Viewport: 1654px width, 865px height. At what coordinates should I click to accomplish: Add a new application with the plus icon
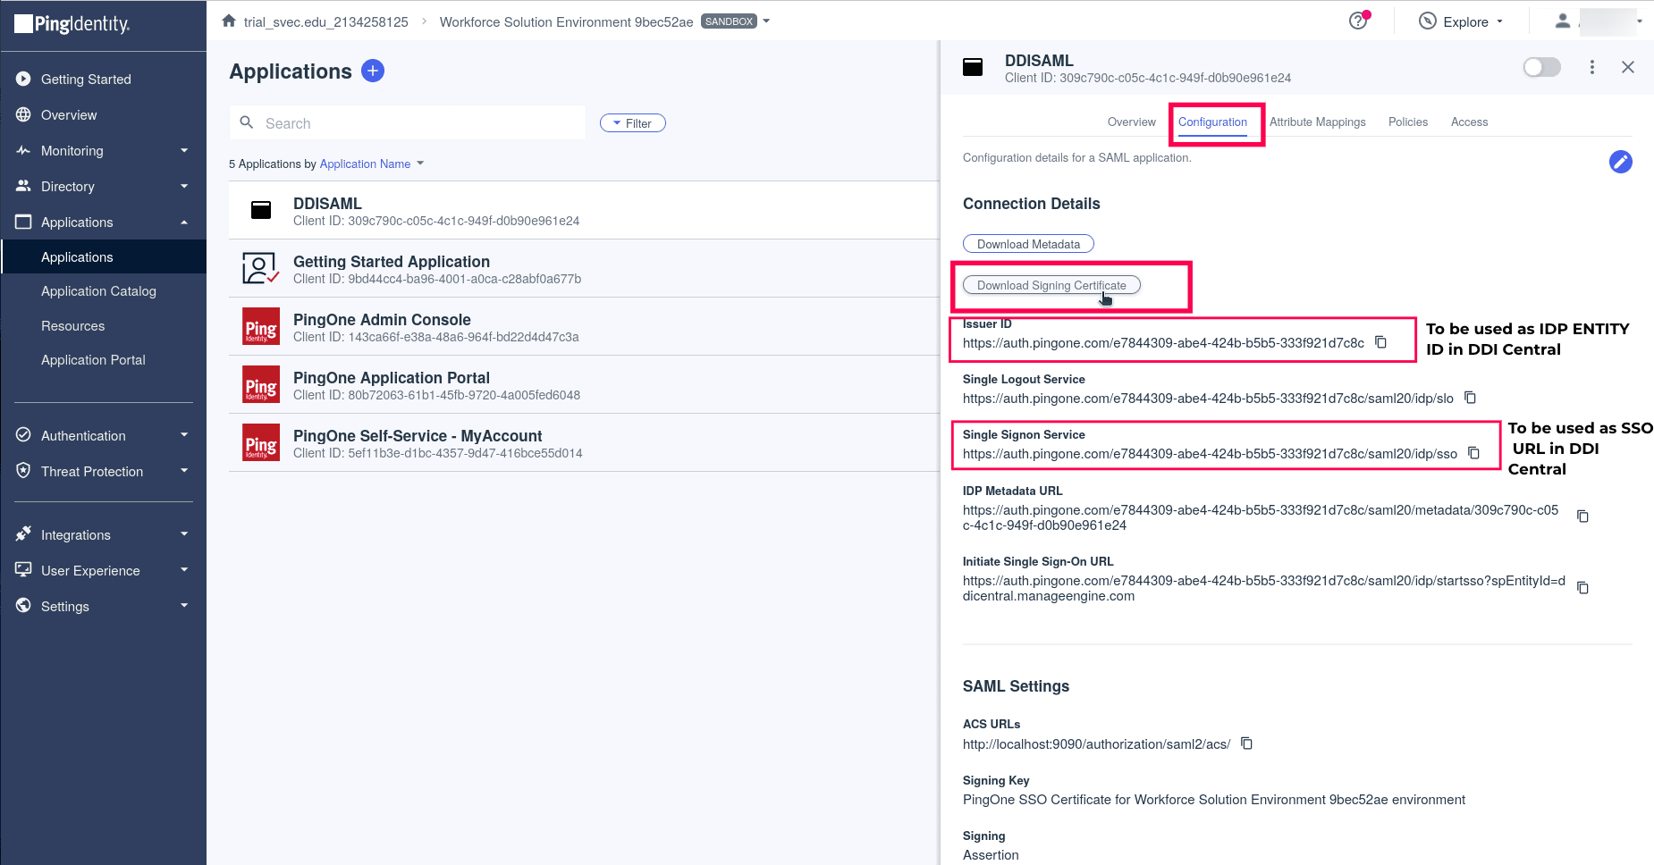click(373, 71)
